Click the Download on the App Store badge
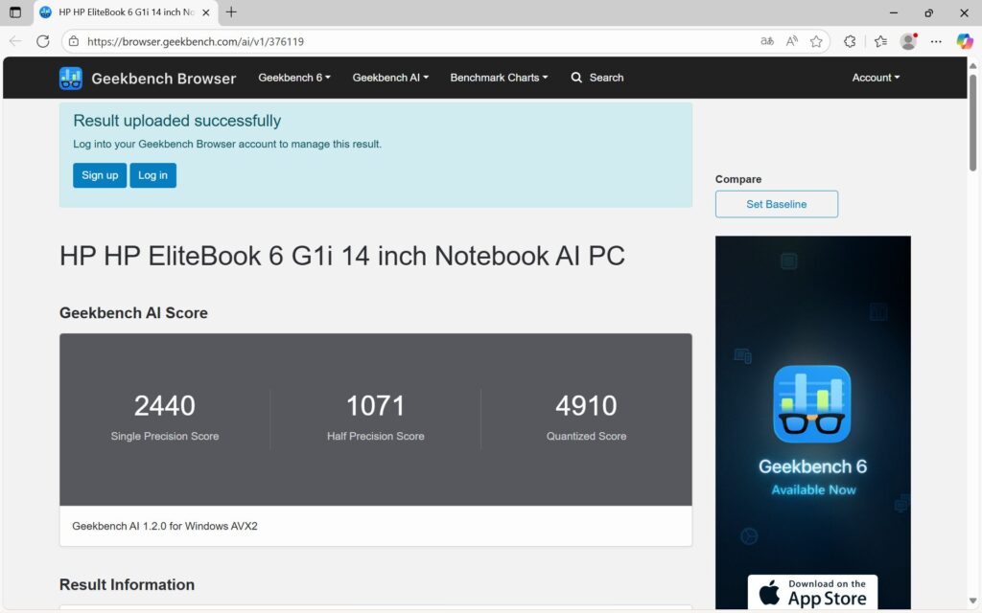The width and height of the screenshot is (982, 613). pos(812,592)
